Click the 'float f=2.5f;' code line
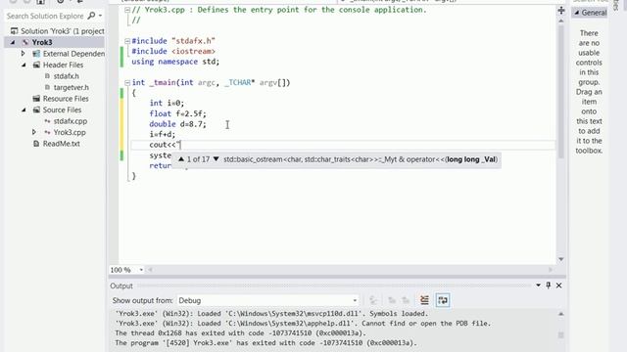Image resolution: width=627 pixels, height=352 pixels. pyautogui.click(x=178, y=113)
